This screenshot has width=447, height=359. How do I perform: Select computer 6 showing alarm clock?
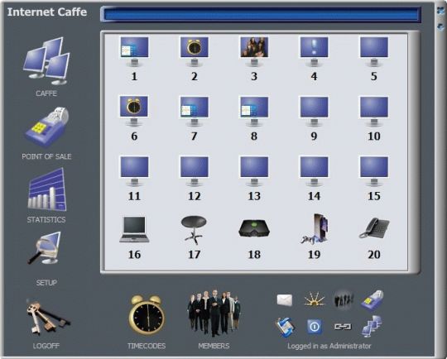click(134, 111)
